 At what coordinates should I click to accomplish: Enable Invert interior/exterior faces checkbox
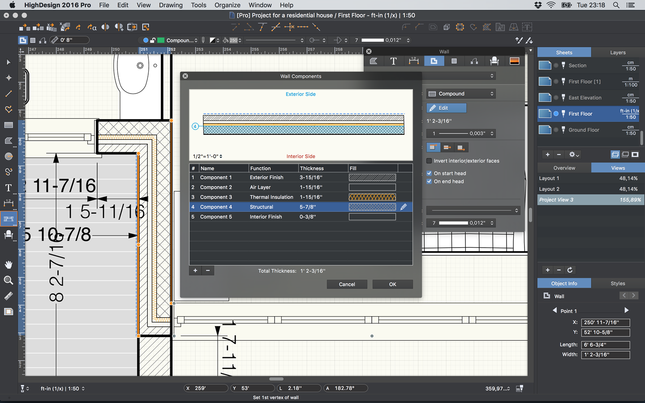429,161
